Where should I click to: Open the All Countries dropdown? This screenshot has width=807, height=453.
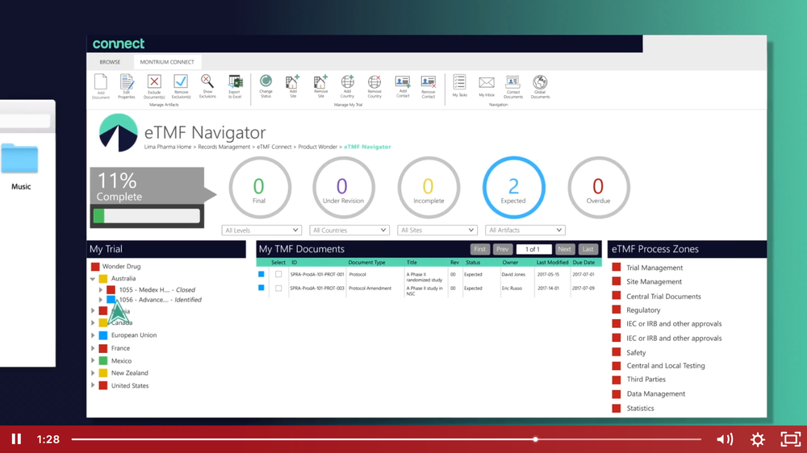(x=349, y=230)
